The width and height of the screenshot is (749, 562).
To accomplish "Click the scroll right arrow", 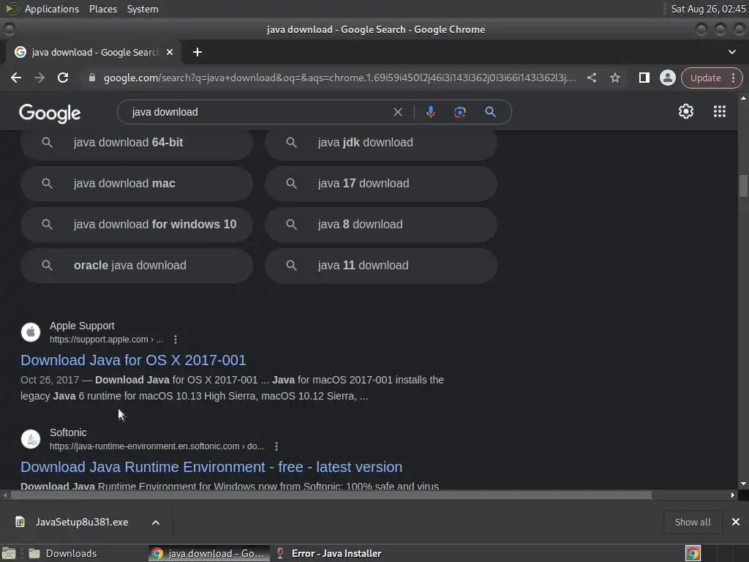I will (732, 495).
